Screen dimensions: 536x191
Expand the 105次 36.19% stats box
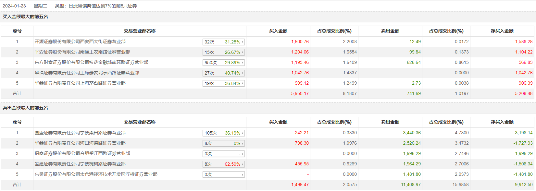click(223, 133)
